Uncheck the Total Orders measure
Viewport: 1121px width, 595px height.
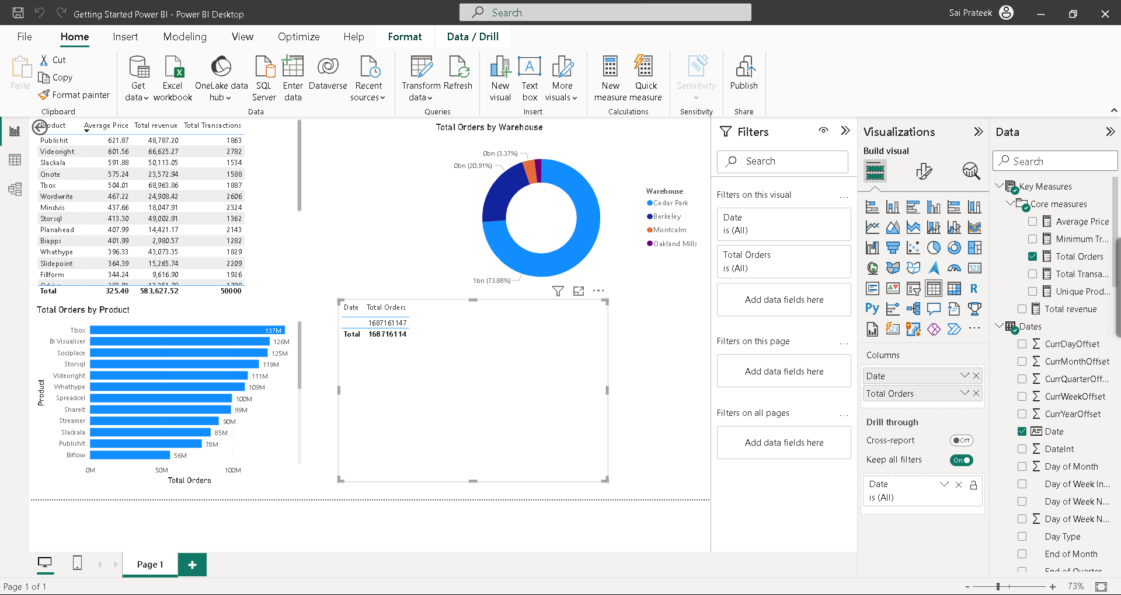coord(1032,257)
